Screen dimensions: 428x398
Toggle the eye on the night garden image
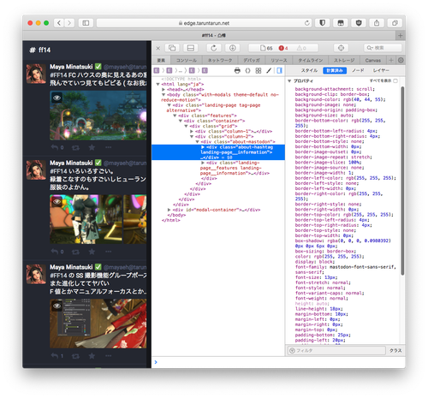tap(56, 98)
